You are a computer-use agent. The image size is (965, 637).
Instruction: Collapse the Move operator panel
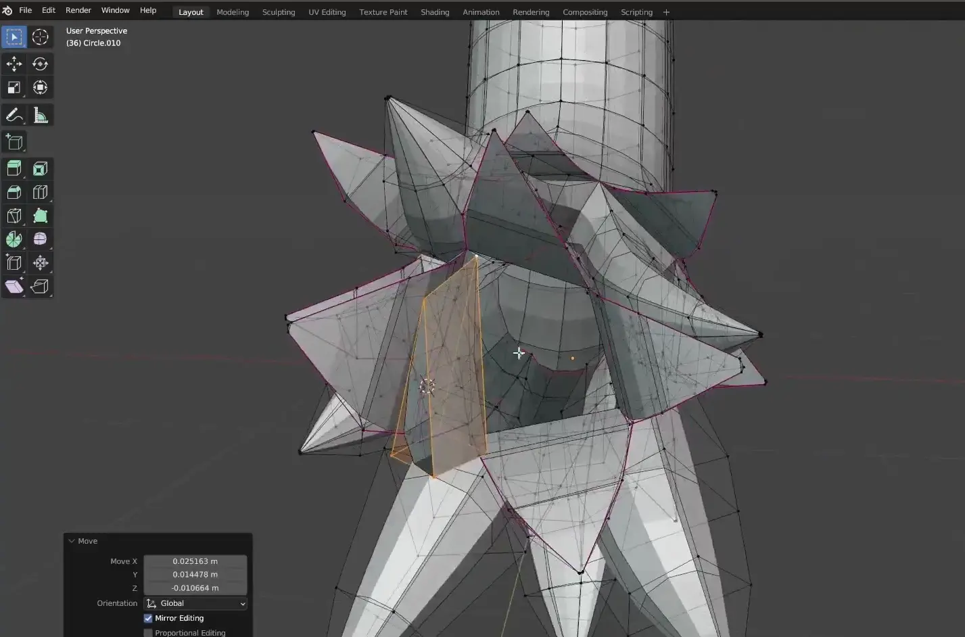(72, 541)
